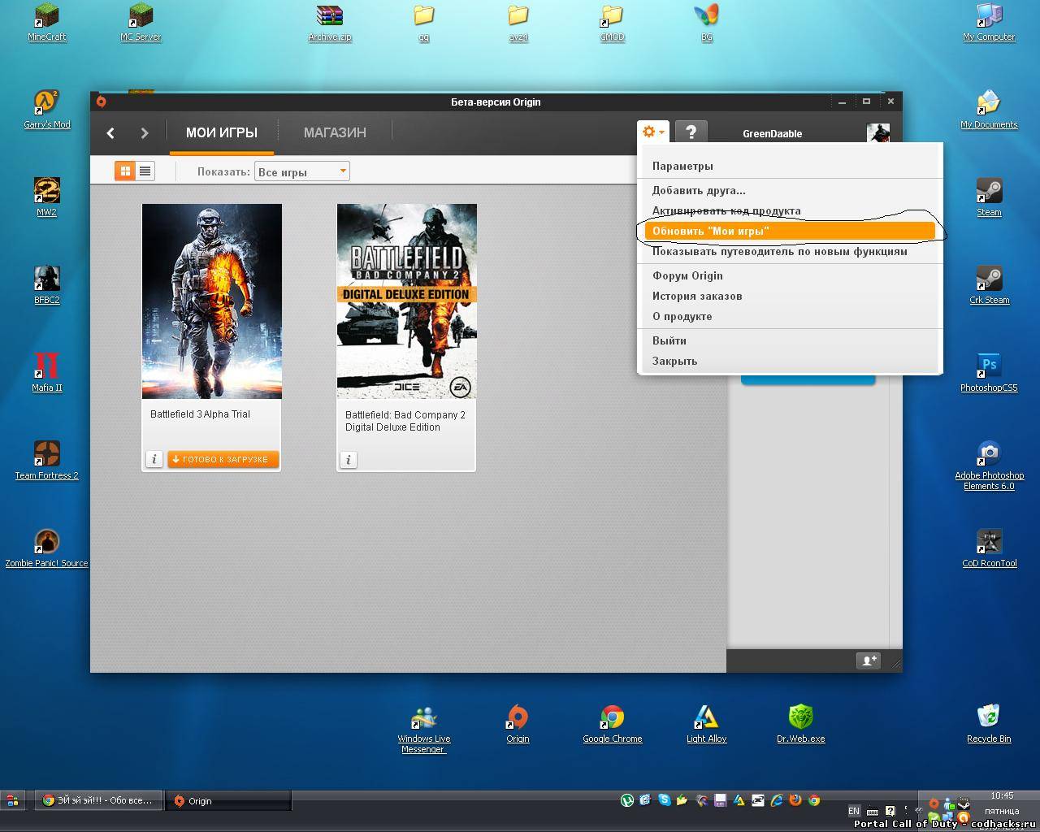Viewport: 1040px width, 832px height.
Task: Select the Steam desktop icon
Action: pos(989,197)
